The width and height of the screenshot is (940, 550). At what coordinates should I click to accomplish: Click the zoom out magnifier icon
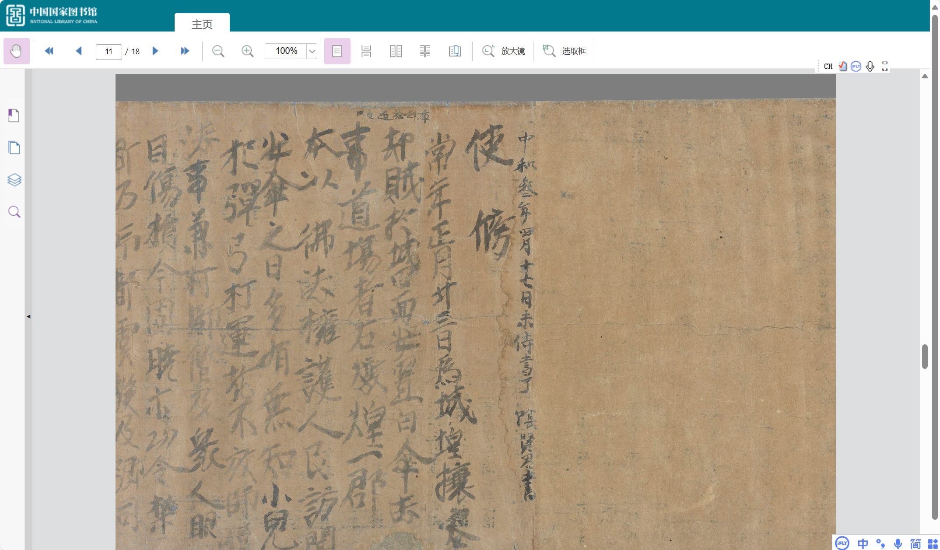pos(218,51)
